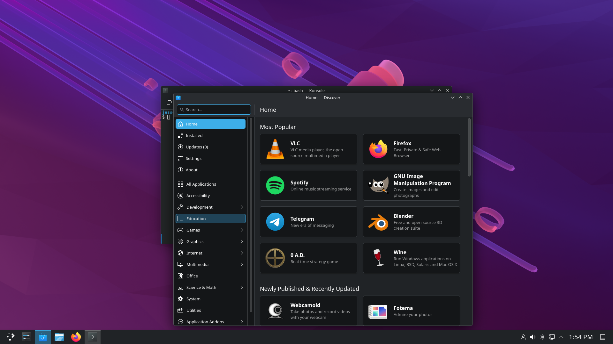Open the Fotema app card
Viewport: 613px width, 344px height.
(411, 311)
